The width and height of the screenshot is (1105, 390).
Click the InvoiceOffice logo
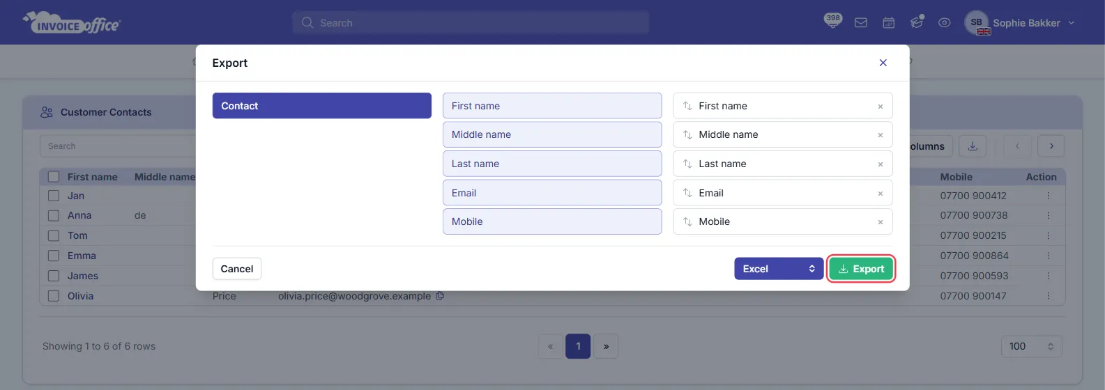click(x=72, y=22)
